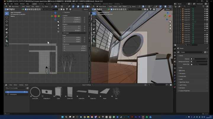The image size is (213, 119).
Task: Disable render for Cube.022 camera icon
Action: (207, 37)
